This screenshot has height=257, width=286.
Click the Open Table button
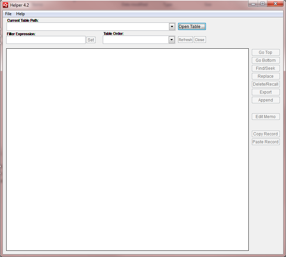click(x=192, y=27)
